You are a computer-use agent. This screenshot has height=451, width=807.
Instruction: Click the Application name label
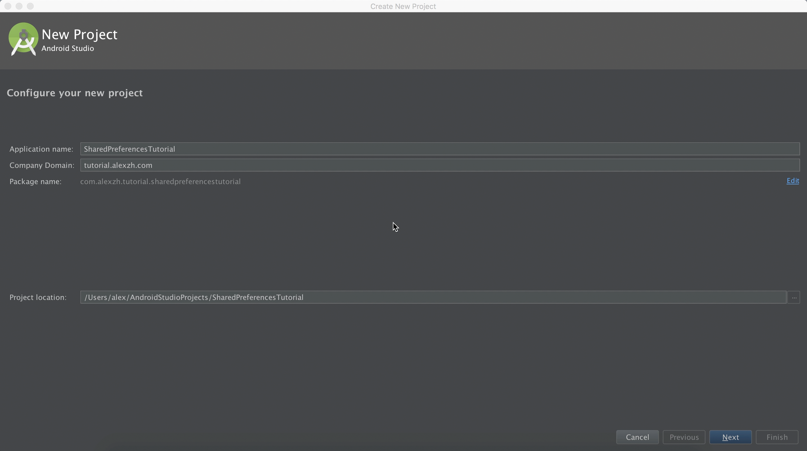(x=41, y=149)
